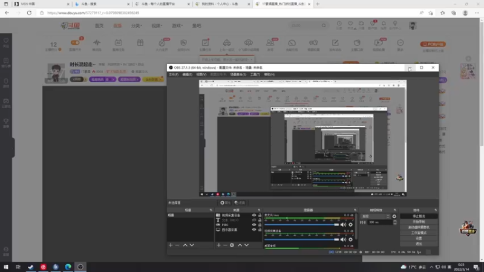The image size is (484, 272).
Task: Mute the 麦克风/Aux channel
Action: (x=343, y=225)
